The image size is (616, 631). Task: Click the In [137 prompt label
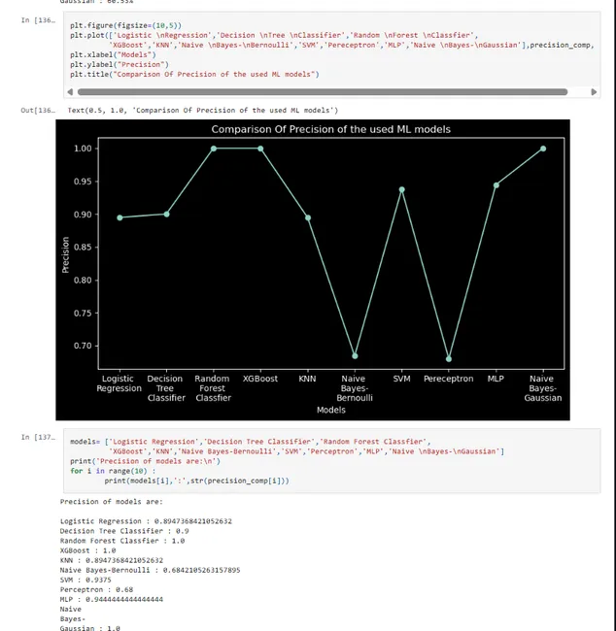38,437
